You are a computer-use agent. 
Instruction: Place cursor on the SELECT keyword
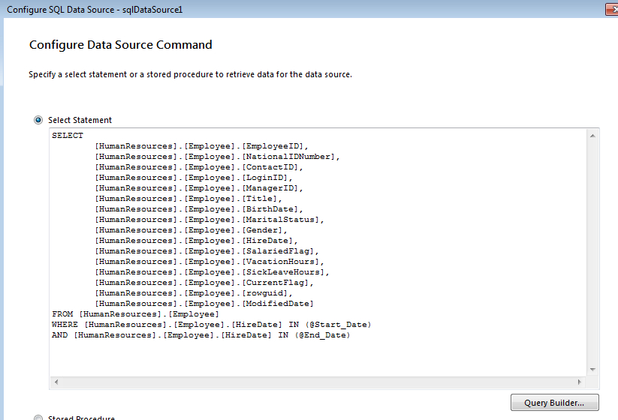[x=68, y=136]
